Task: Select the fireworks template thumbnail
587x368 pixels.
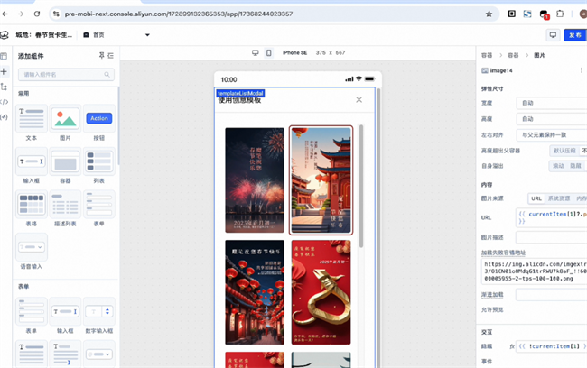Action: [x=255, y=179]
